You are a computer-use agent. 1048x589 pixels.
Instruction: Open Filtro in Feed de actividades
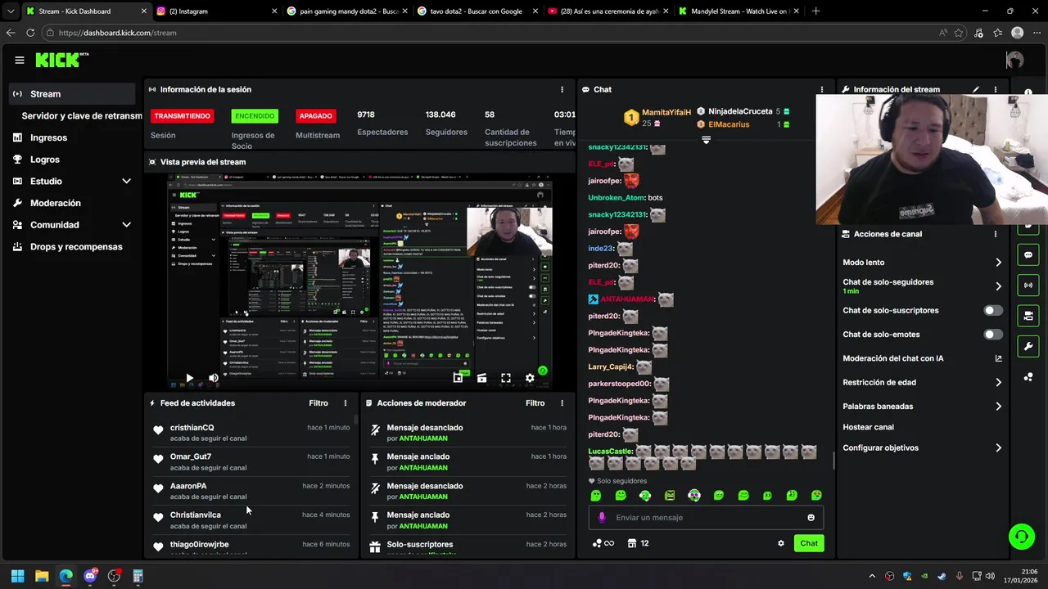tap(318, 403)
